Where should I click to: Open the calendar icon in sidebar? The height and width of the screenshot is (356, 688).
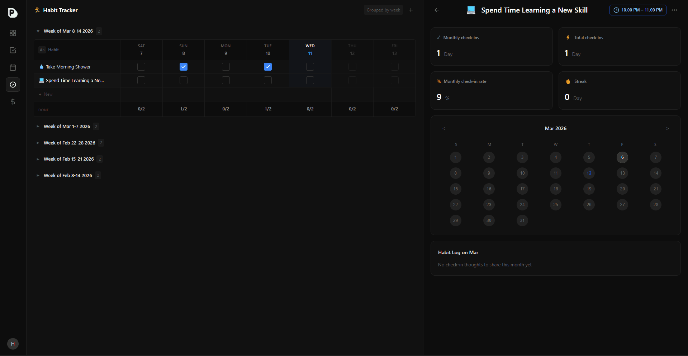pos(13,67)
